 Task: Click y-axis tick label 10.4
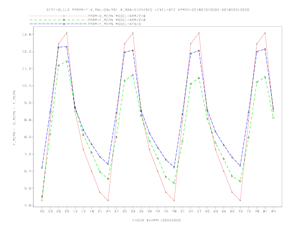click(27, 86)
